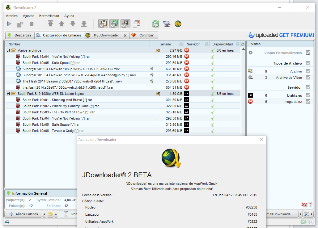318x228 pixels.
Task: Open dropdown arrow beside tools settings icon
Action: pos(312,214)
